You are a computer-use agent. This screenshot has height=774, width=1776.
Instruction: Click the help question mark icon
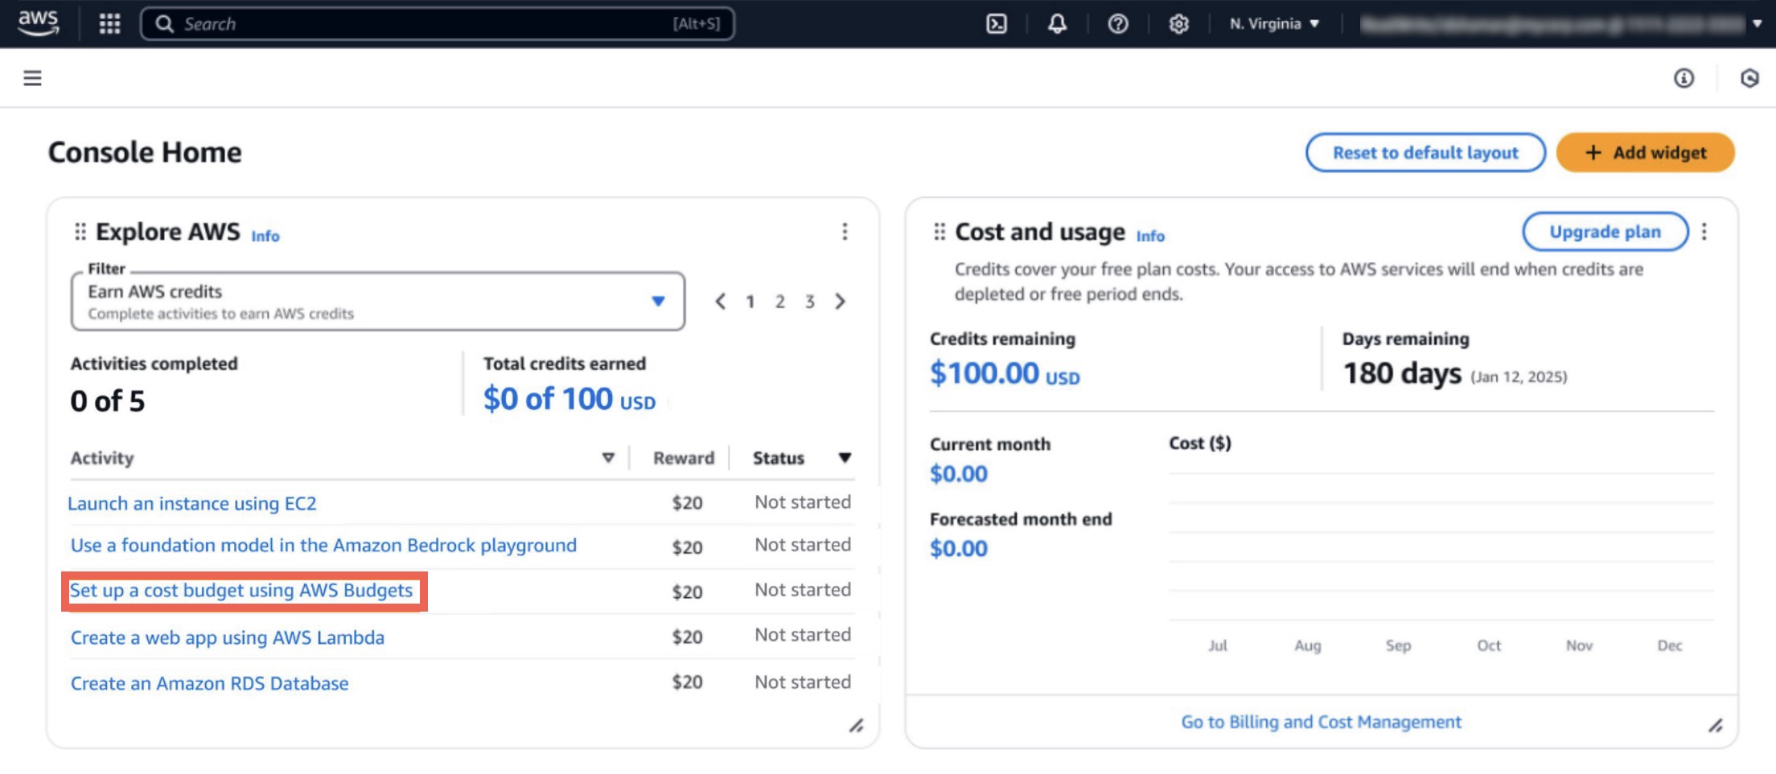pos(1118,24)
